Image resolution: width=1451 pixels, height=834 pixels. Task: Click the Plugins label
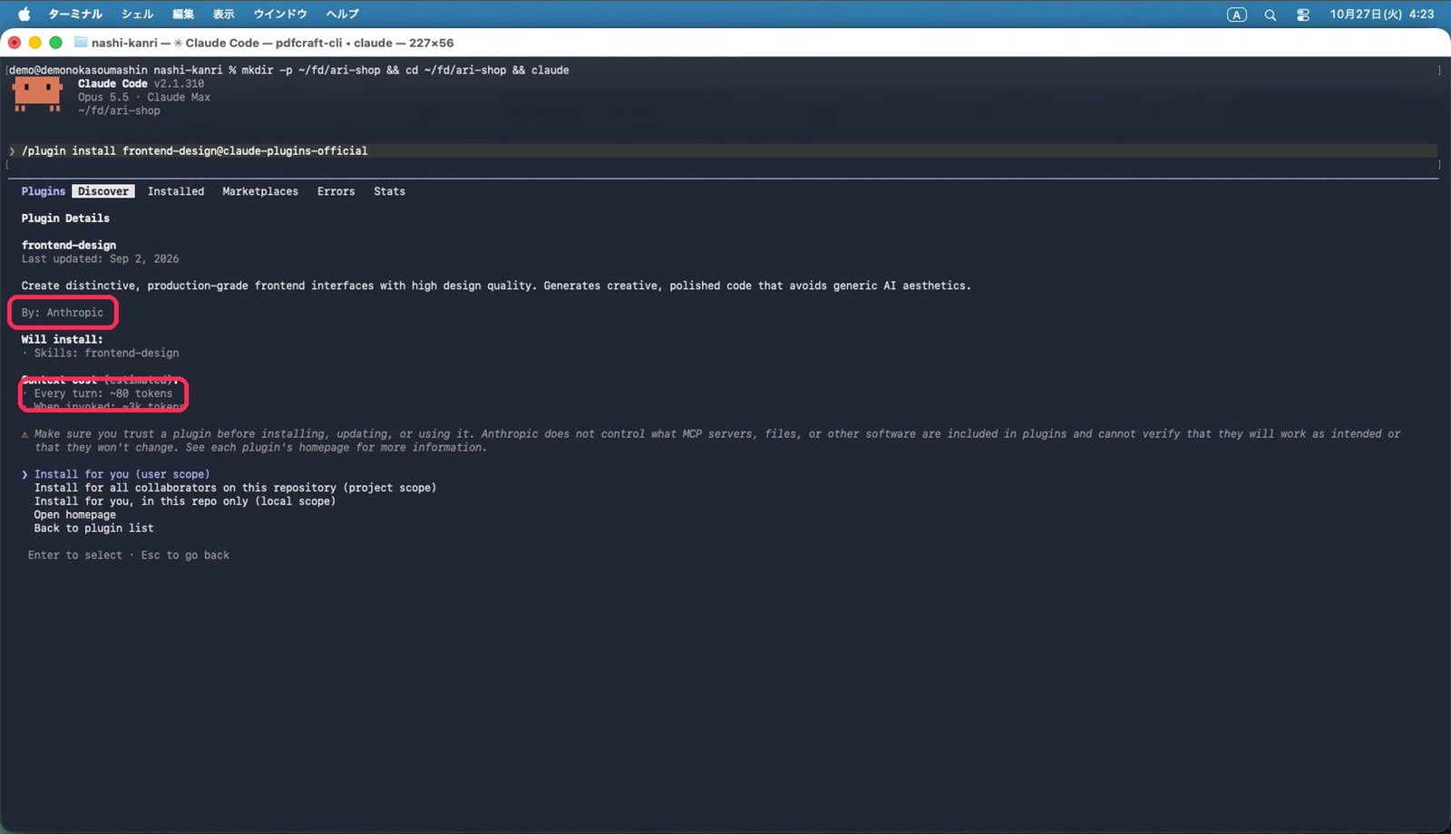tap(44, 191)
